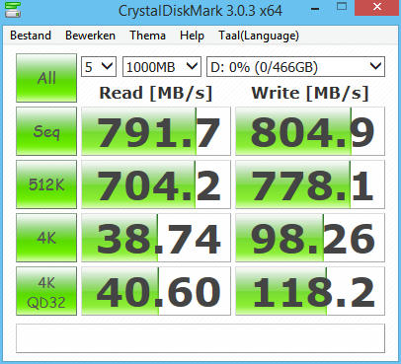Open the test count dropdown showing 5
This screenshot has height=364, width=401.
pos(99,67)
